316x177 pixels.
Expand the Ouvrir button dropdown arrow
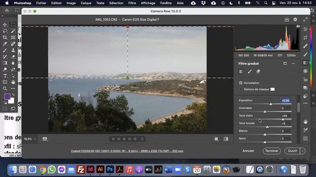[x=303, y=151]
